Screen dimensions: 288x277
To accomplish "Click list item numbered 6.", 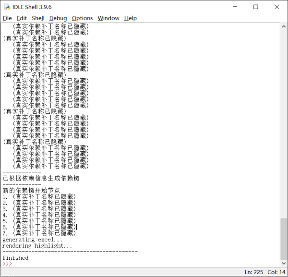I will coord(39,227).
